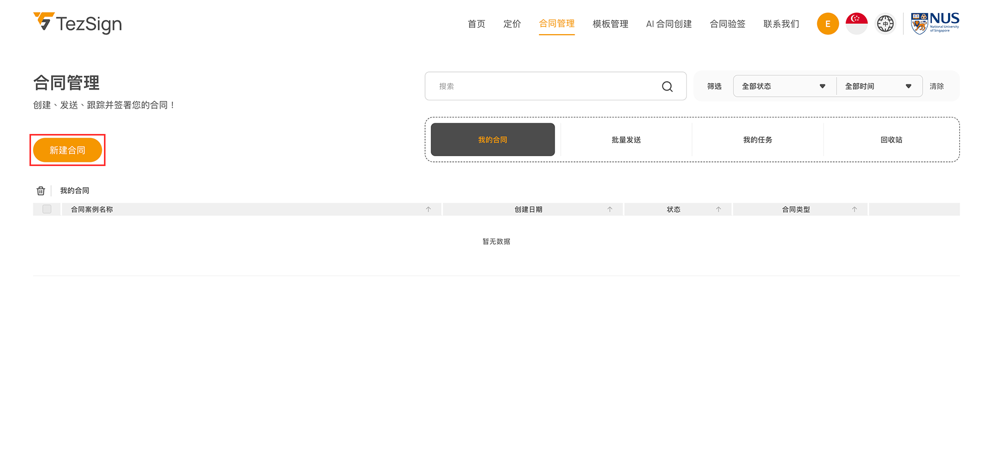Click the TezSign logo
Viewport: 993px width, 465px height.
[x=78, y=23]
